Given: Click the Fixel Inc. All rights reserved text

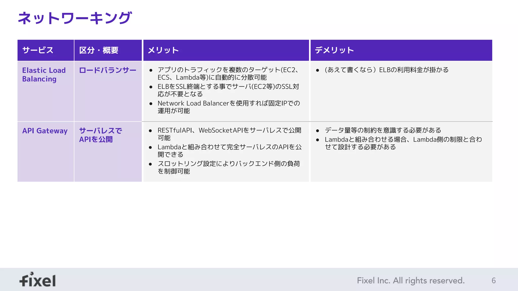Looking at the screenshot, I should 411,280.
